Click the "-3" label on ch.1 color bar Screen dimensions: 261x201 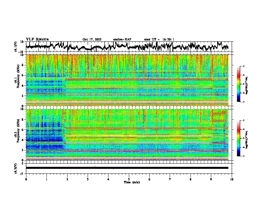coord(243,66)
